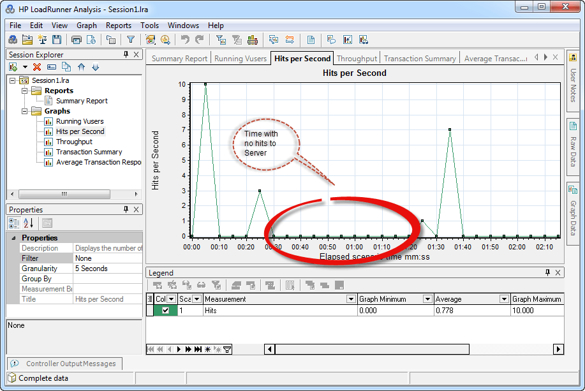The width and height of the screenshot is (585, 391).
Task: Open the Controller OutputMessages panel
Action: [70, 364]
